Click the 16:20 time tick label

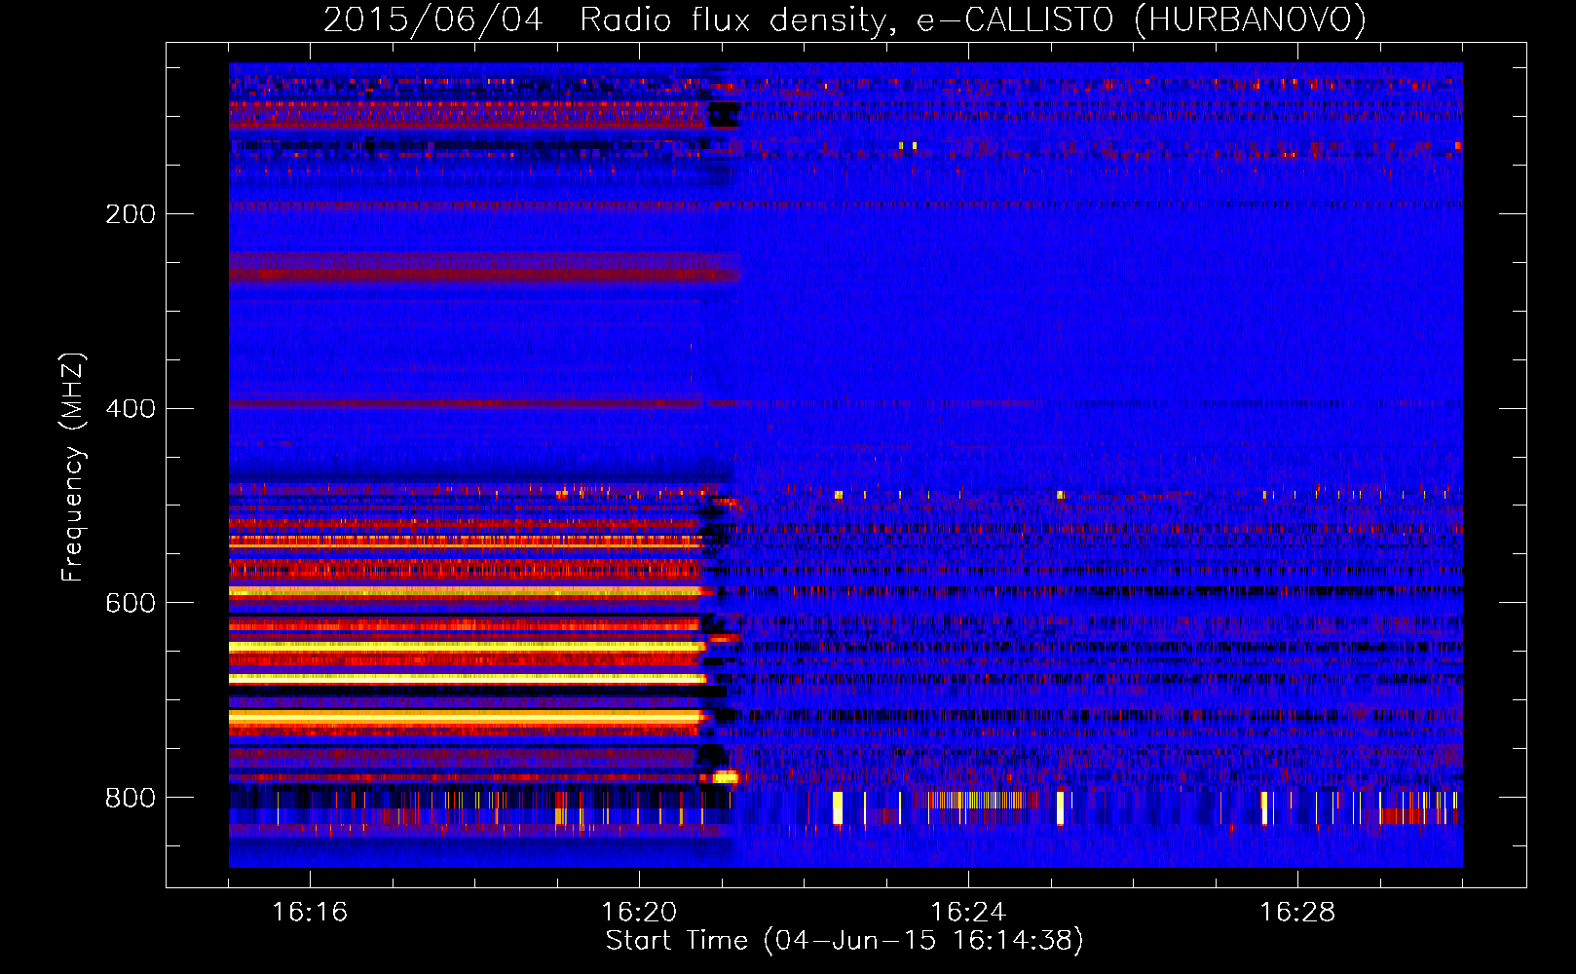(x=639, y=912)
